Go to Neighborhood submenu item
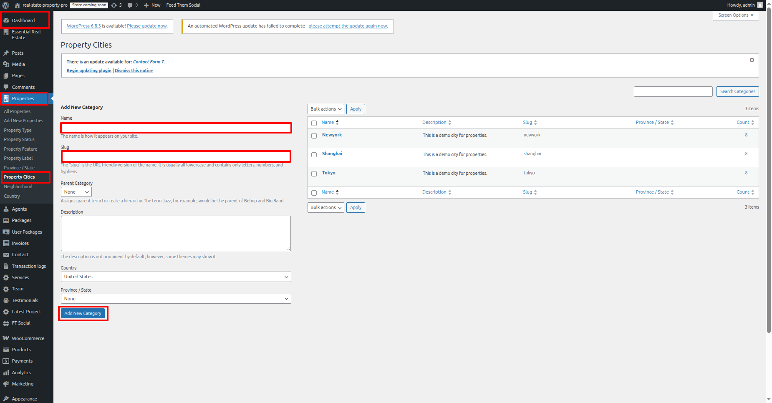Screen dimensions: 772x403 18,186
